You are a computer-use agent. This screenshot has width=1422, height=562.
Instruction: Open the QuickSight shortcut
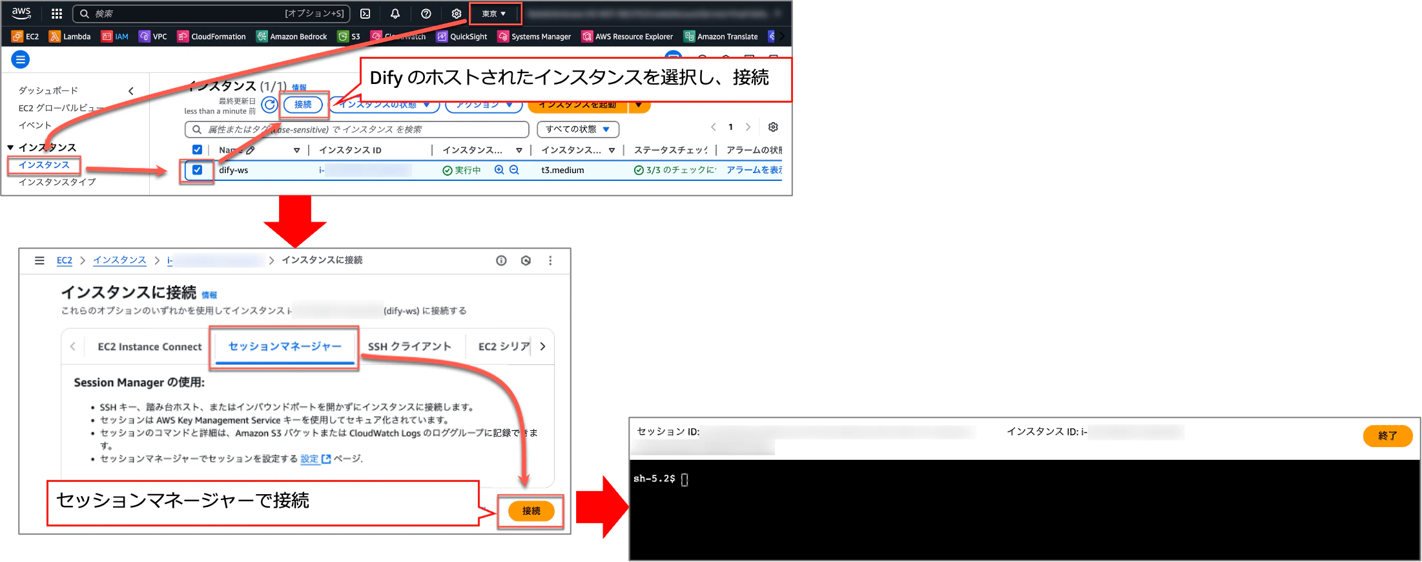click(462, 37)
